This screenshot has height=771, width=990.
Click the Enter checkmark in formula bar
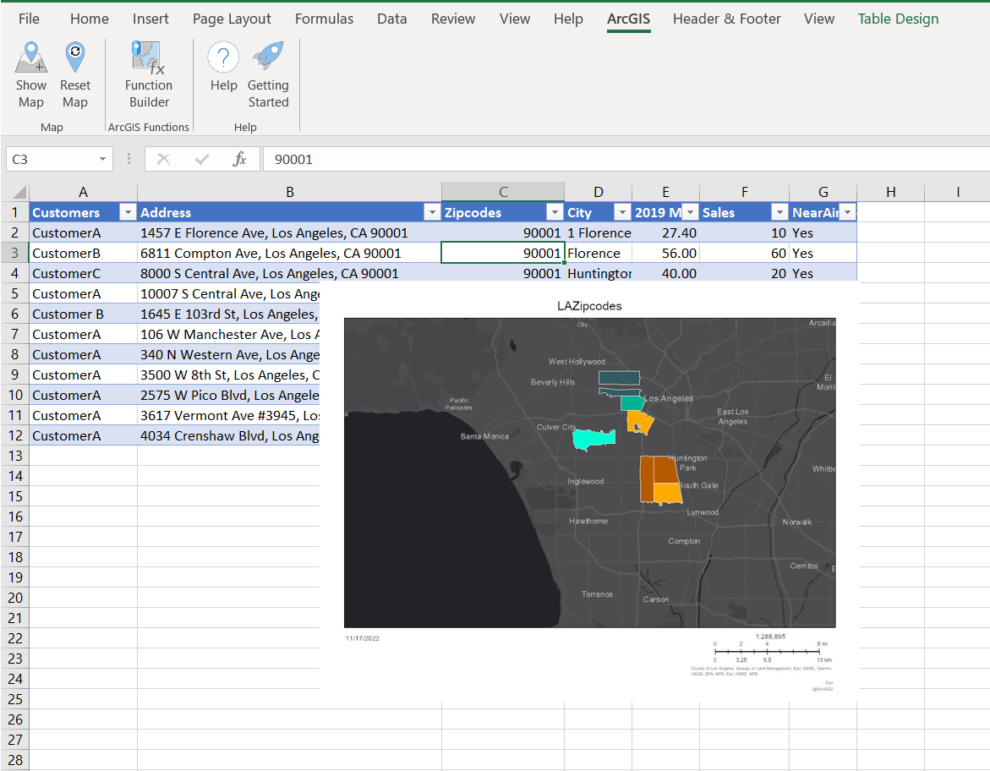coord(201,159)
